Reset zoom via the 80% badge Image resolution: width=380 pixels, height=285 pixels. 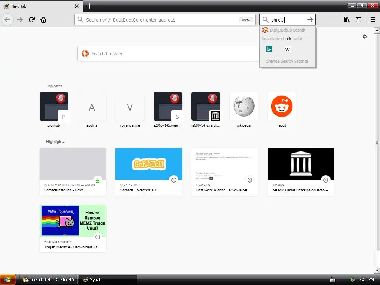[246, 20]
